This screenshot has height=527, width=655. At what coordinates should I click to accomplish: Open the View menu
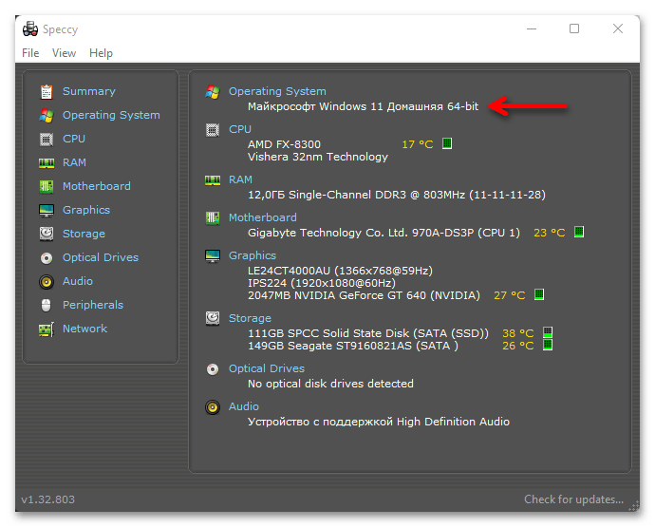(x=64, y=53)
